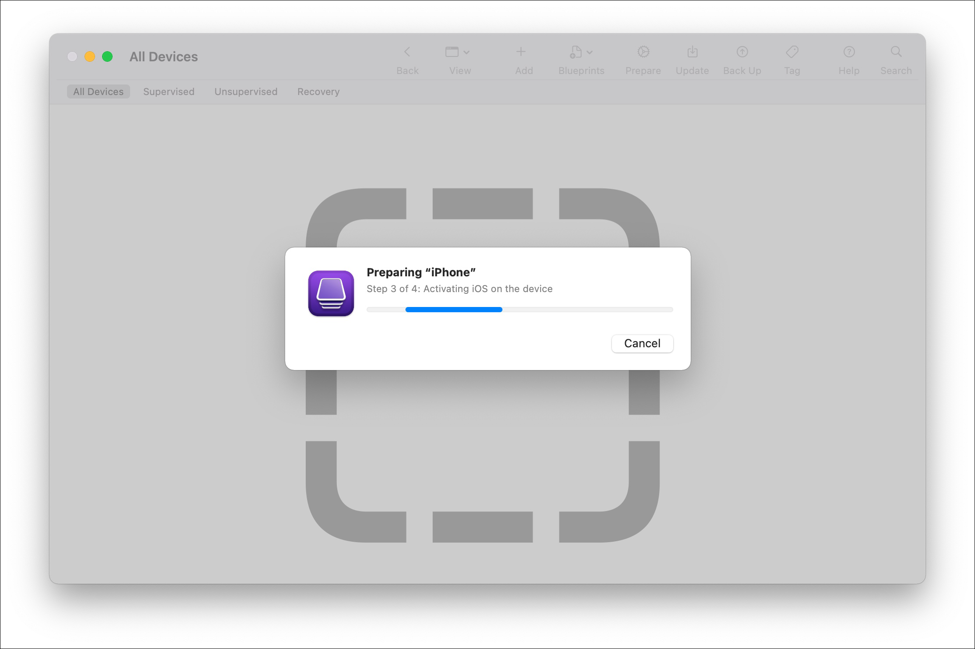This screenshot has width=975, height=649.
Task: Click the Add plus icon
Action: 521,52
